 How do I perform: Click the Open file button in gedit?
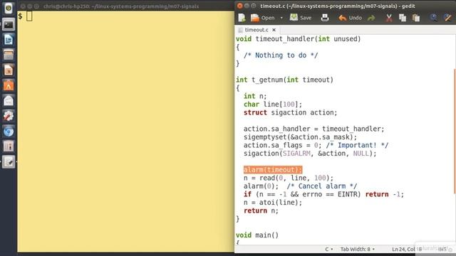[263, 18]
